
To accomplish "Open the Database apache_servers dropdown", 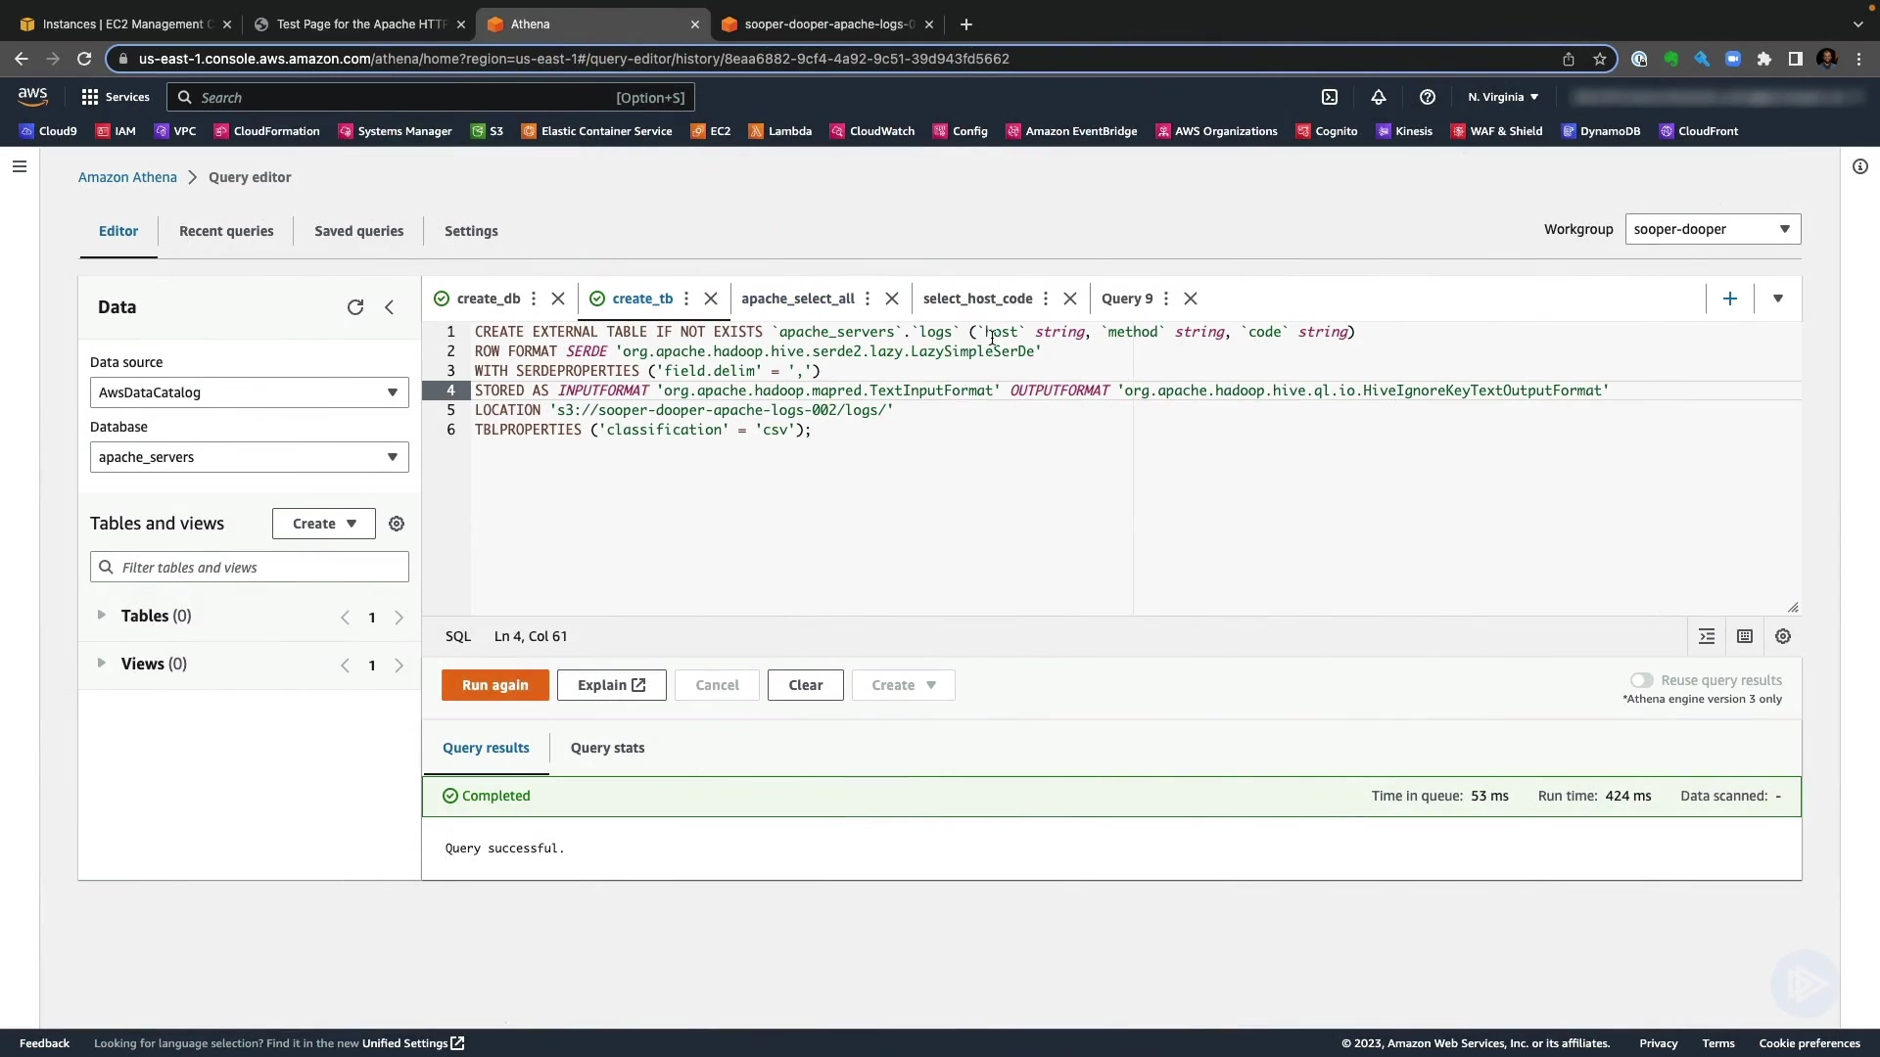I will tap(249, 457).
